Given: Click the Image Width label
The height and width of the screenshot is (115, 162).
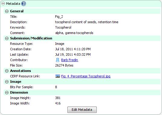Looking at the screenshot, I should (x=20, y=103).
